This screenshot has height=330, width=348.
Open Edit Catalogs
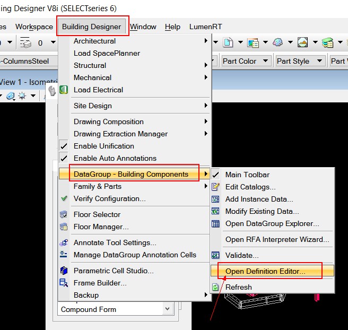point(272,187)
